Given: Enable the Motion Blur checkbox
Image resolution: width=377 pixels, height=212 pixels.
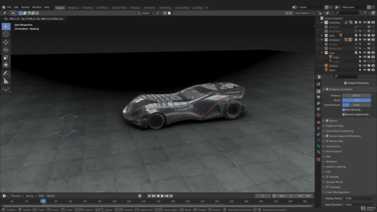Looking at the screenshot, I should click(x=327, y=141).
